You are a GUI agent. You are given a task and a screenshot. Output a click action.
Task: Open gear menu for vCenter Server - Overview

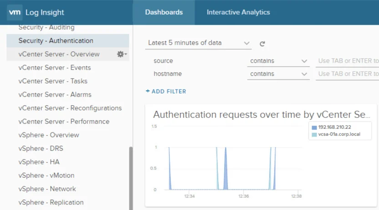[122, 54]
